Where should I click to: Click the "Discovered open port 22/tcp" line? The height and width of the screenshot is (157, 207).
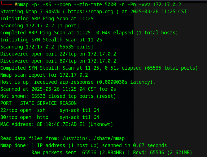(x=58, y=54)
